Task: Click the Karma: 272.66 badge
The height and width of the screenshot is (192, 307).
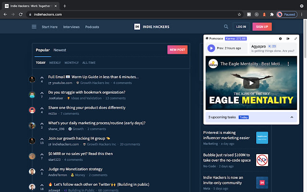Action: pyautogui.click(x=236, y=38)
